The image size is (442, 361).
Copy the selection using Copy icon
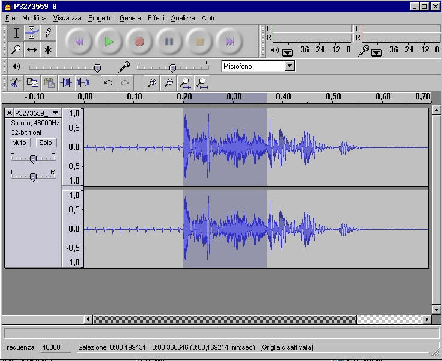pos(32,83)
